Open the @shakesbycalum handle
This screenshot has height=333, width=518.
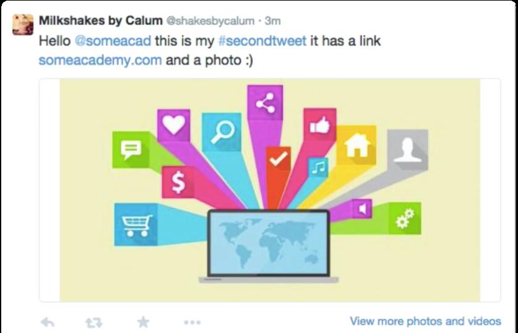click(211, 21)
